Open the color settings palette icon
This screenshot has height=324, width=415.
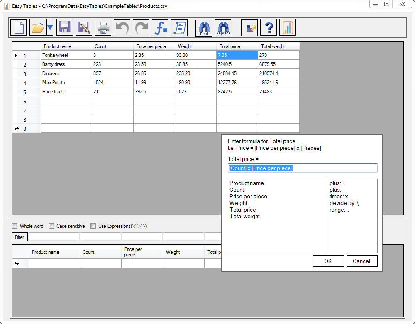249,28
